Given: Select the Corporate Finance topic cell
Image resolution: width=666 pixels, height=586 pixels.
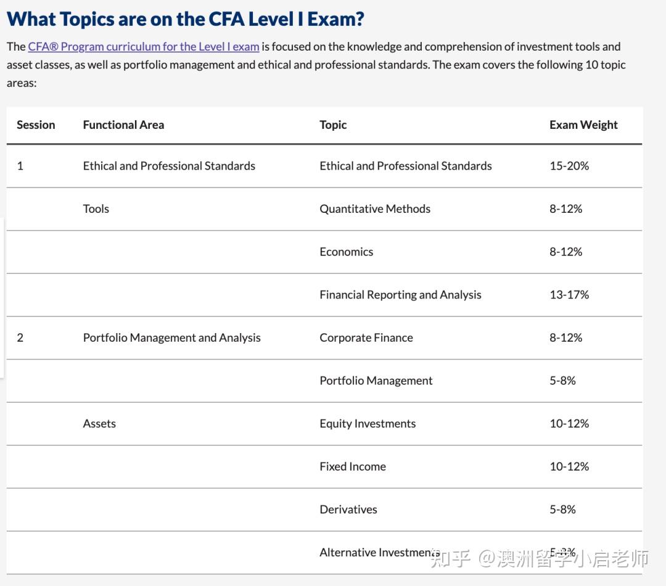Looking at the screenshot, I should 366,337.
